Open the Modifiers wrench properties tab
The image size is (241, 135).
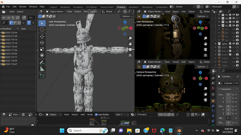pos(213,106)
